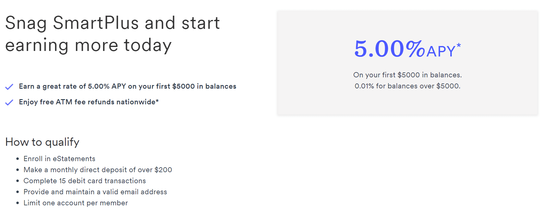Click '0.01% for balances over $5000' line

coord(408,86)
